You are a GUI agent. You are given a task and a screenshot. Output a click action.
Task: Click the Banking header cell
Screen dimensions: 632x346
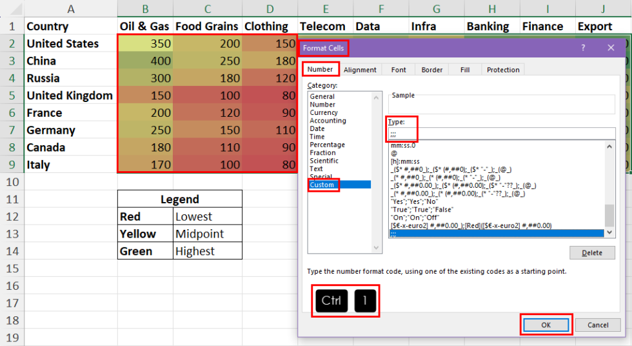(492, 26)
